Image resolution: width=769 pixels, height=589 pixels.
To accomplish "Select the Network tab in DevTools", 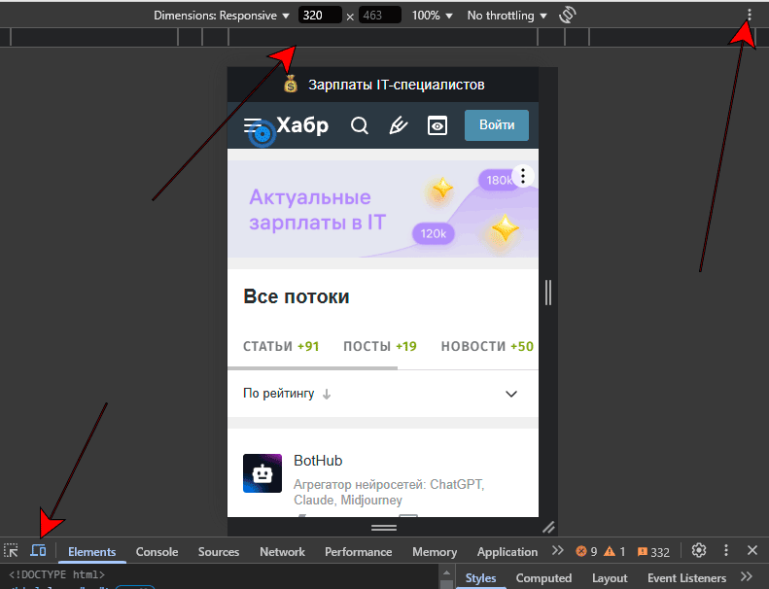I will coord(282,552).
